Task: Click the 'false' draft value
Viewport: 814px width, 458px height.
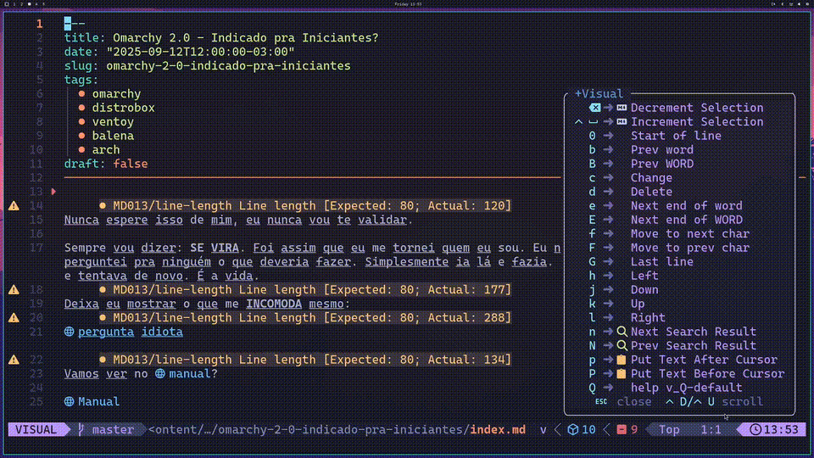Action: coord(131,164)
